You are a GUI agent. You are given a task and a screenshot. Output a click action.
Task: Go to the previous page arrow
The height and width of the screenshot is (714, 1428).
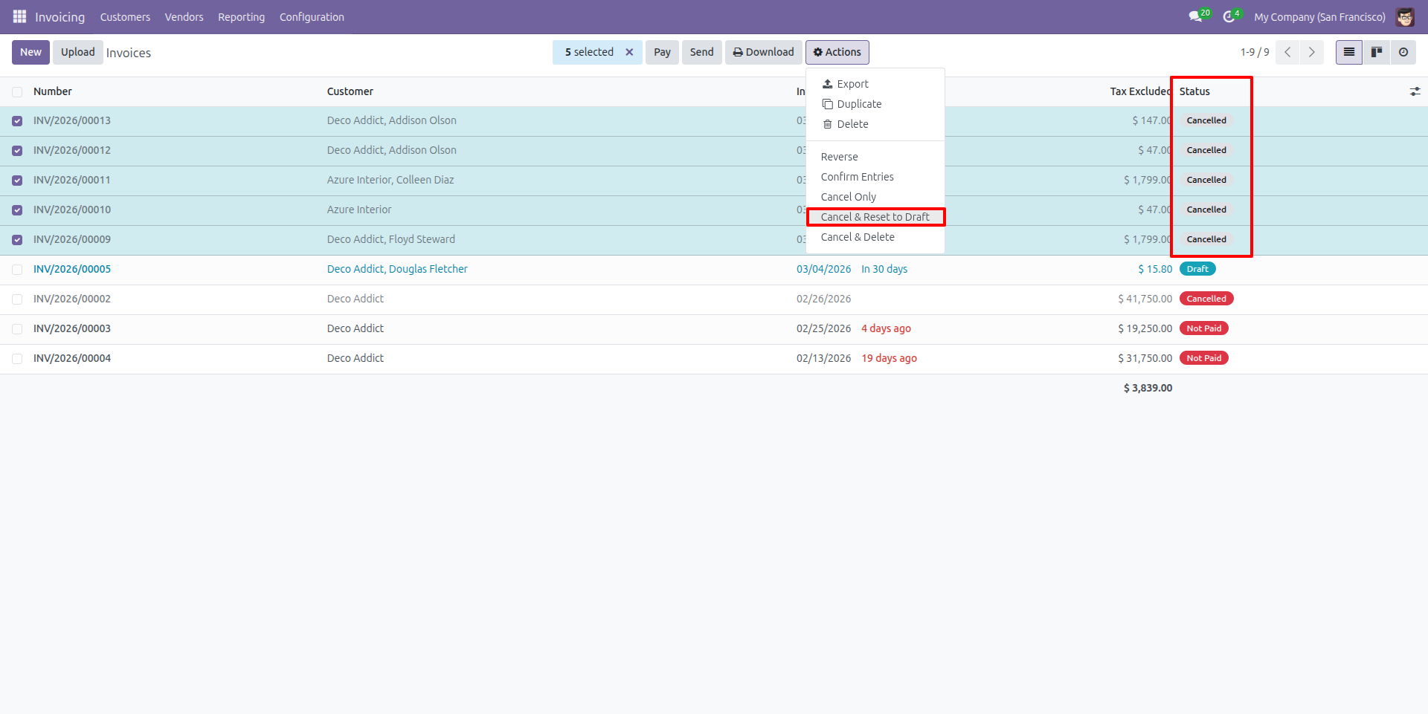pos(1287,52)
